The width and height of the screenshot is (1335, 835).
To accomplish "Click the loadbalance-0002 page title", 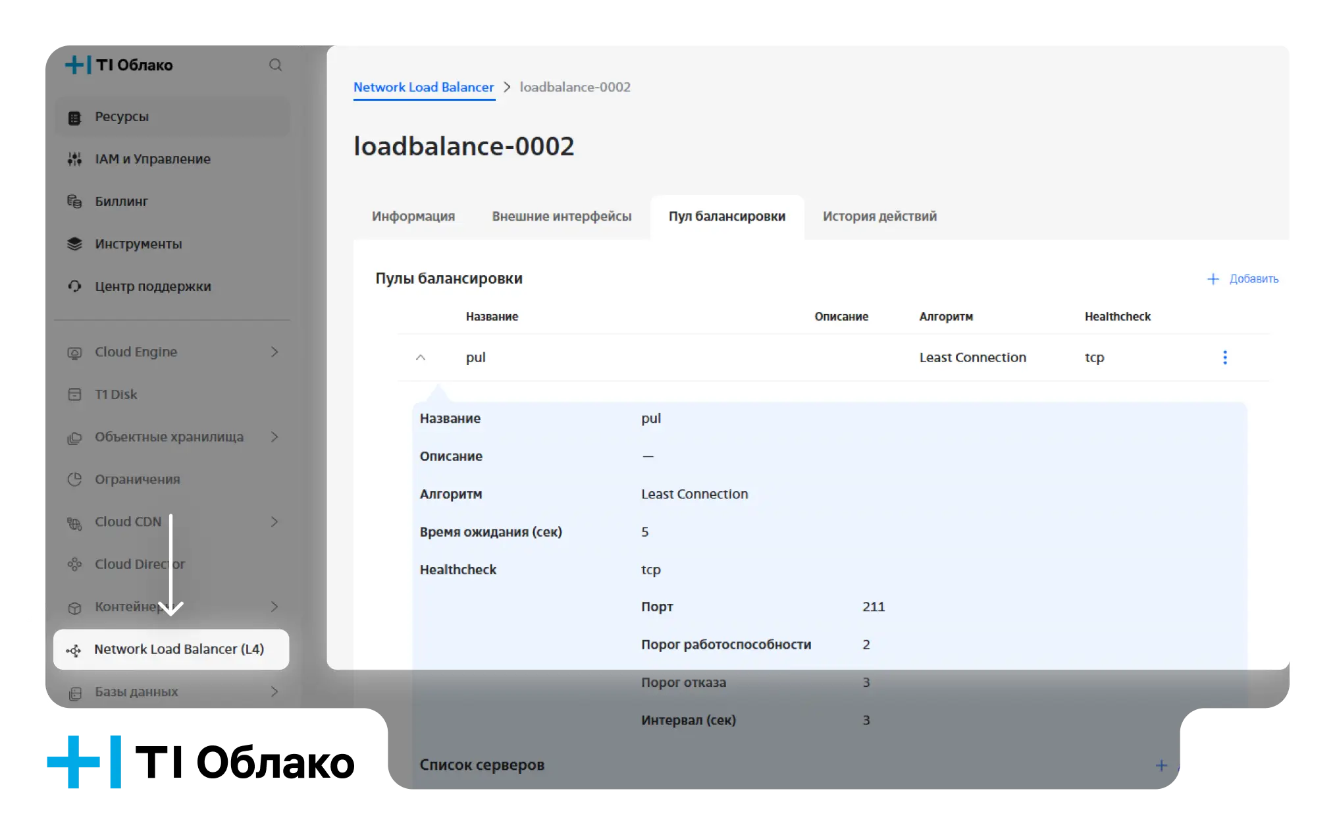I will point(463,146).
